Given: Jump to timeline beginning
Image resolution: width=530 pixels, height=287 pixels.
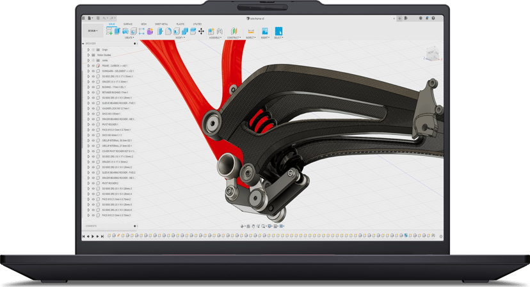Looking at the screenshot, I should tap(83, 237).
